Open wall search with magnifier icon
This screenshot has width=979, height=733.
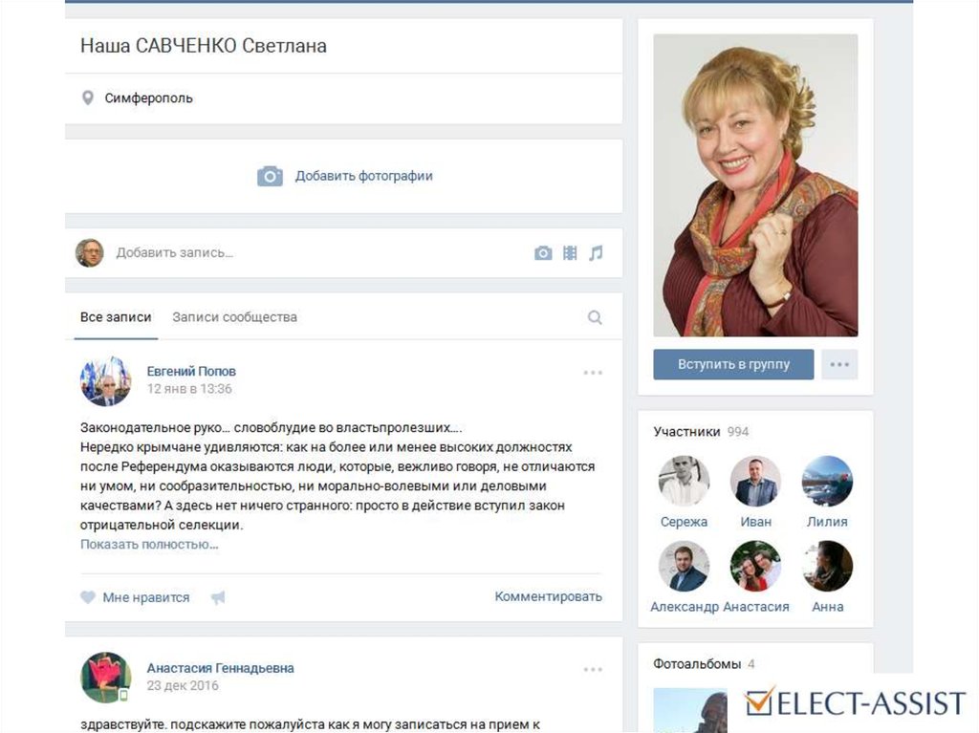tap(595, 317)
